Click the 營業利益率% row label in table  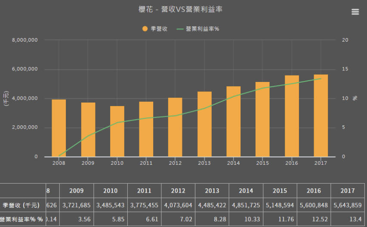22,219
